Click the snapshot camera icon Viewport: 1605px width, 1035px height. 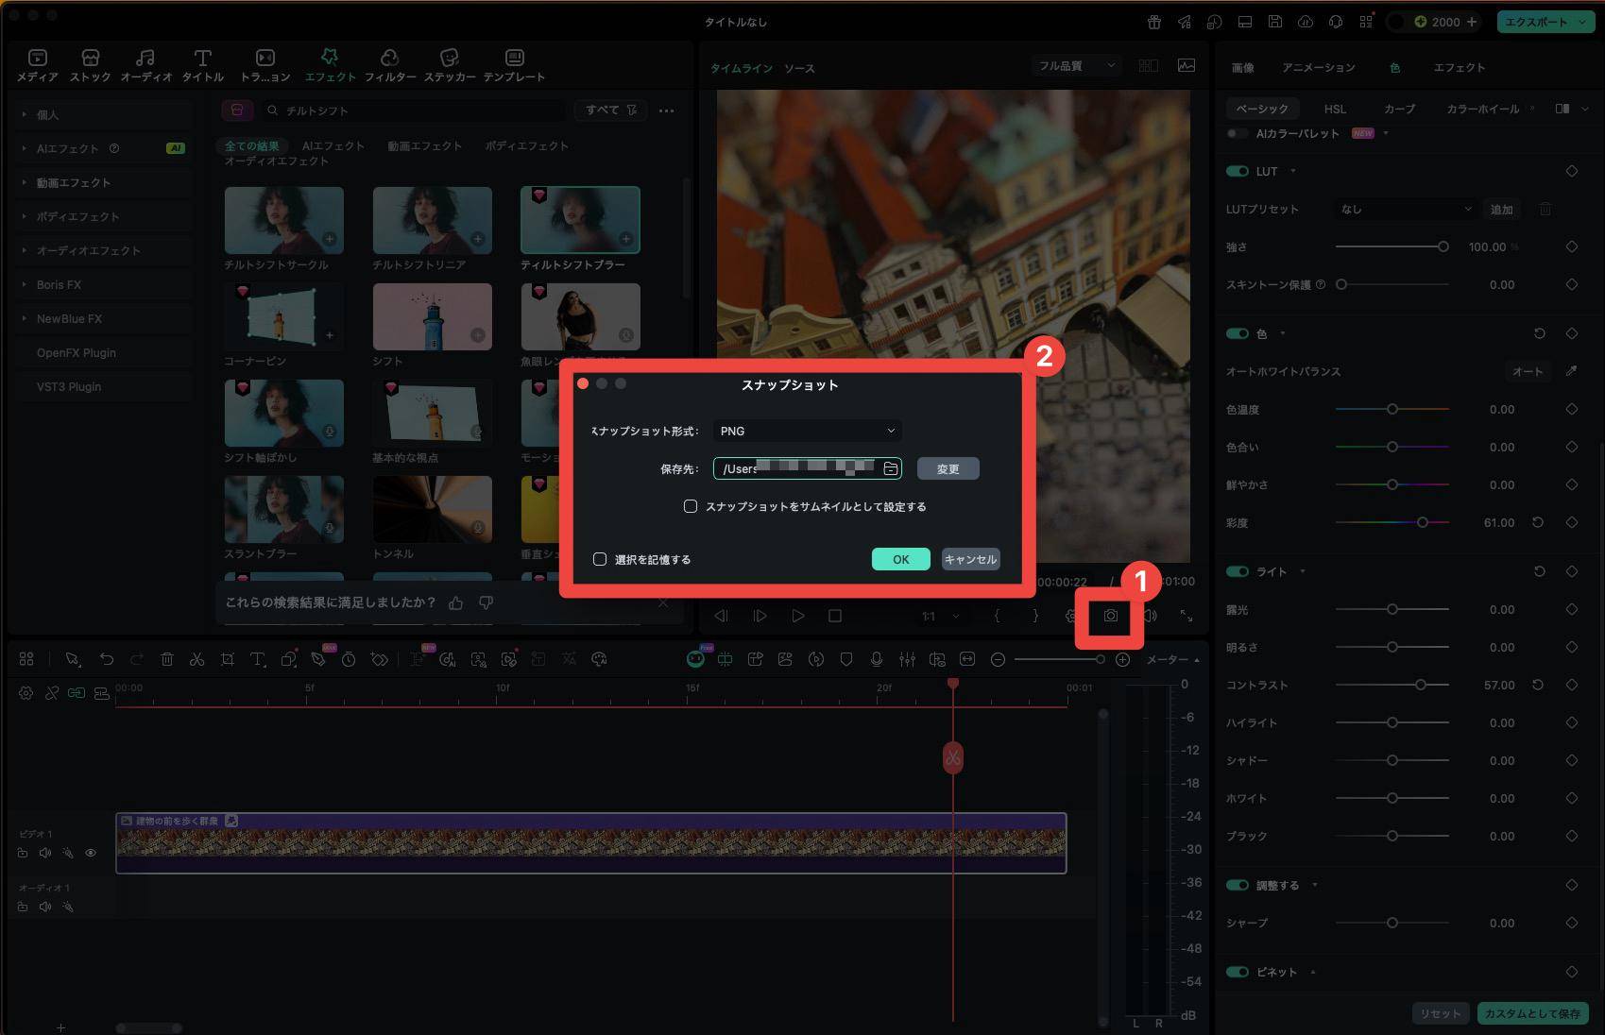[x=1111, y=616]
